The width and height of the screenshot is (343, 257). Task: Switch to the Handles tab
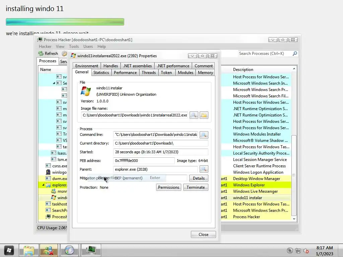pos(111,66)
